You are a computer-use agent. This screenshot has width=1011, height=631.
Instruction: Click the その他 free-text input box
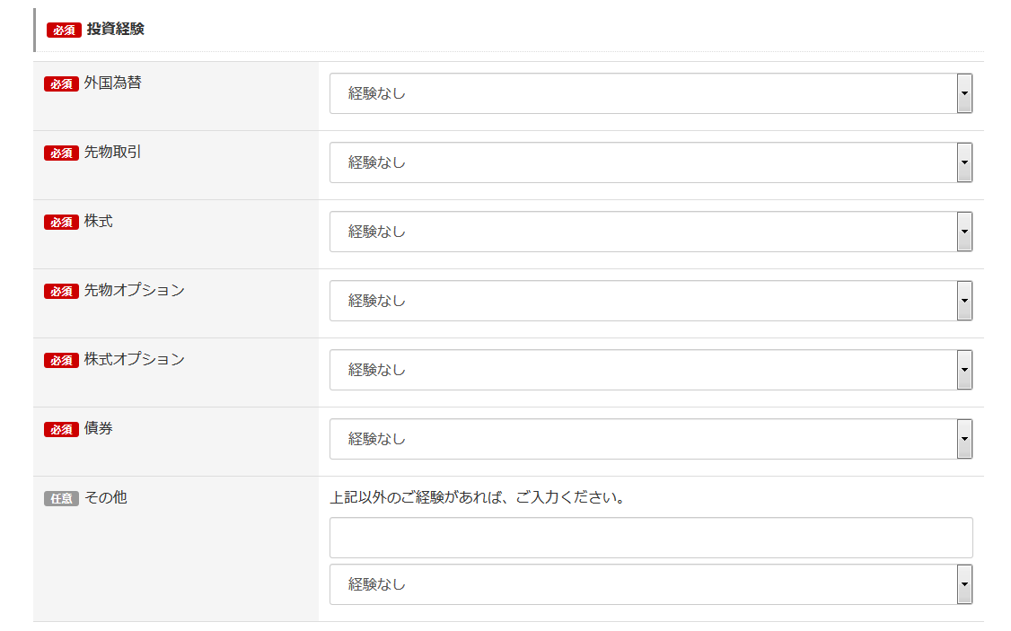(x=651, y=537)
